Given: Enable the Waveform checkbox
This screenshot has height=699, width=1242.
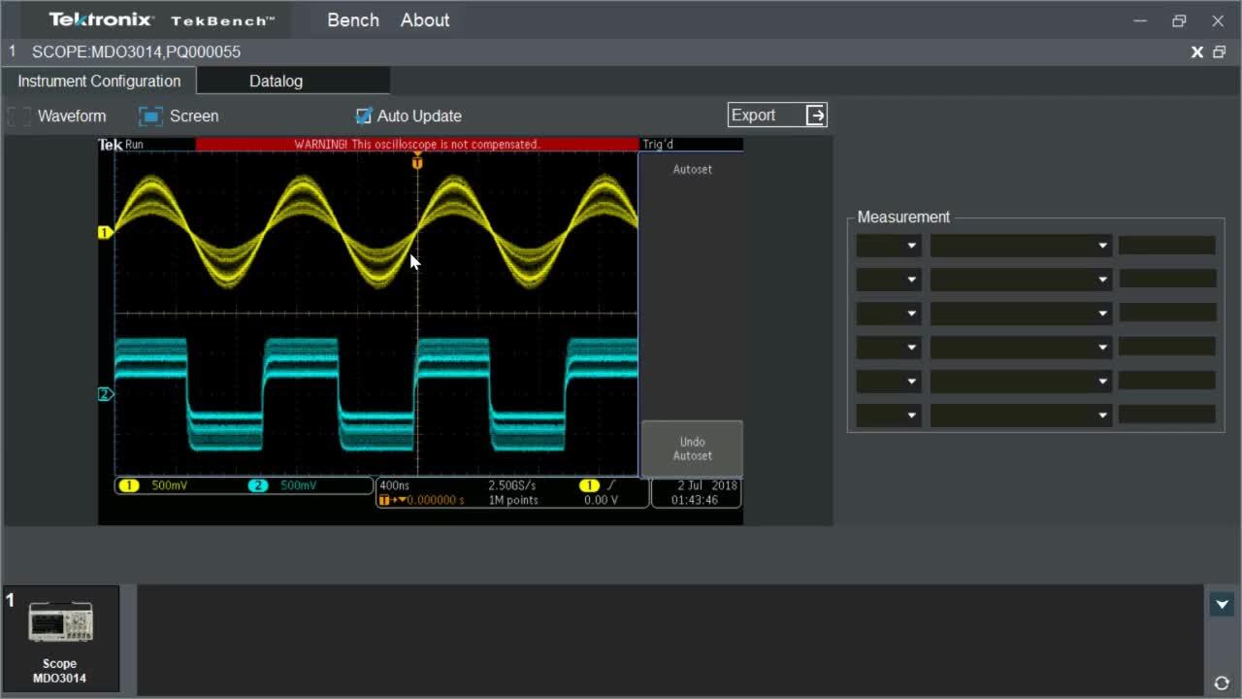Looking at the screenshot, I should point(19,116).
